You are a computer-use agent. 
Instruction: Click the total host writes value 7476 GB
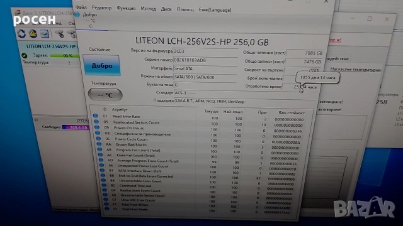(304, 62)
